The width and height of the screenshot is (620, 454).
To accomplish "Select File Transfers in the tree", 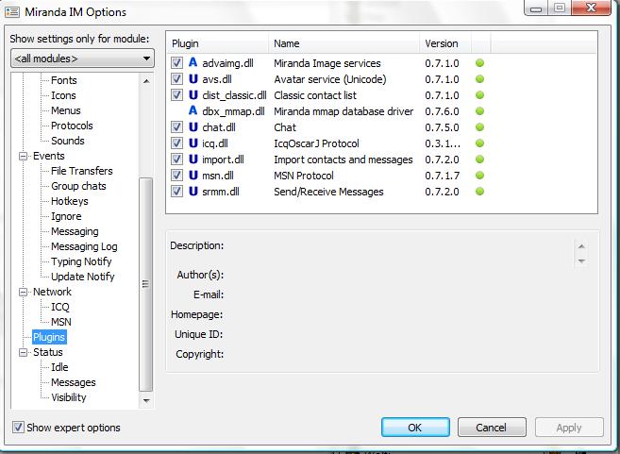I will [81, 171].
